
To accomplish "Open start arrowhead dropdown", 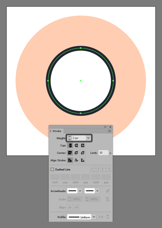I will point(80,191).
